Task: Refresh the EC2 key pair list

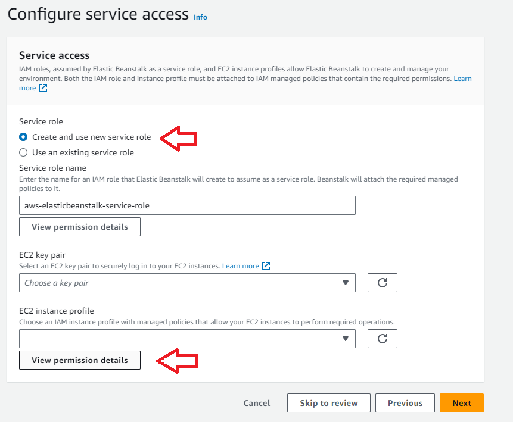Action: point(383,283)
